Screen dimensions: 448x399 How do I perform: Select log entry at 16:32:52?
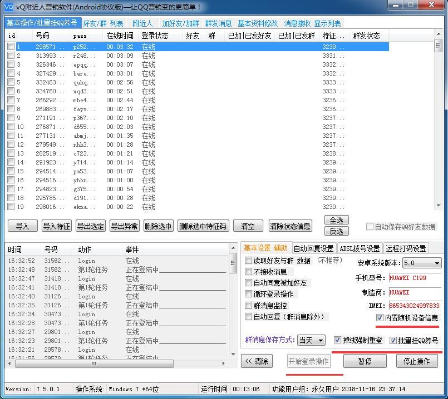[117, 261]
